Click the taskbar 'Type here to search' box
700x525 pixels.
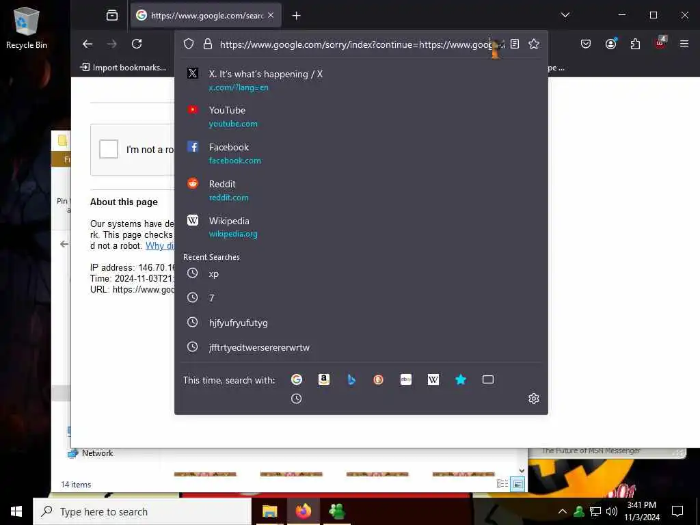click(142, 511)
